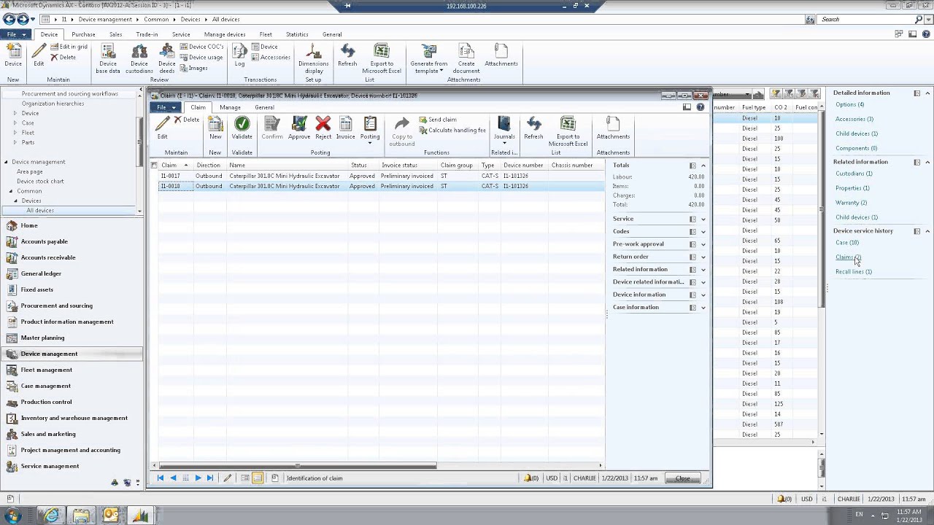
Task: Create a New claim in the Claim window
Action: (215, 128)
